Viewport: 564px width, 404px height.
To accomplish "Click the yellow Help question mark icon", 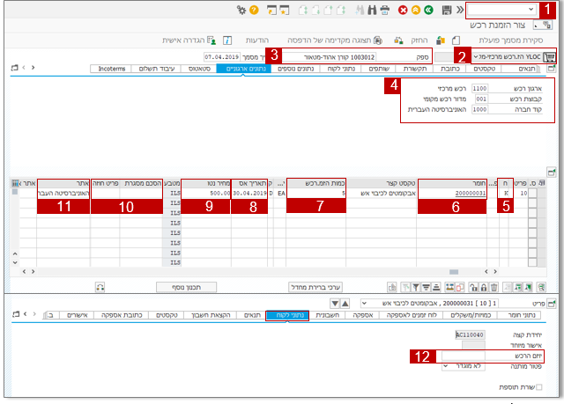I will coord(254,10).
